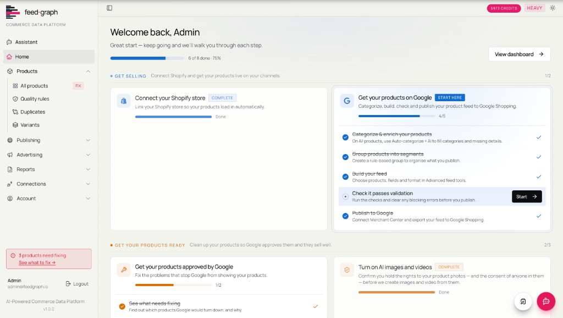Viewport: 563px width, 318px height.
Task: Follow the See what to fix link
Action: [x=37, y=262]
